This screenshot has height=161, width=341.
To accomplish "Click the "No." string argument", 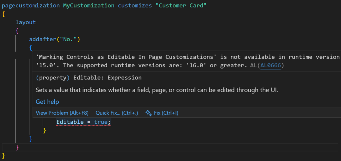I will (x=68, y=40).
